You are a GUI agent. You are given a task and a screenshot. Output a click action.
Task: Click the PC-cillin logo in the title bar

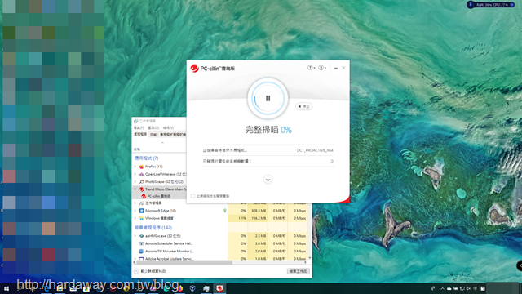[194, 69]
